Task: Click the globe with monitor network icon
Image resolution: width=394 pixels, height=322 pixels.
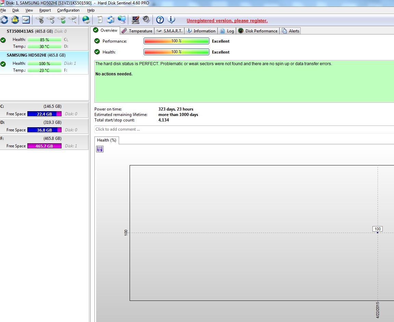Action: tap(122, 20)
